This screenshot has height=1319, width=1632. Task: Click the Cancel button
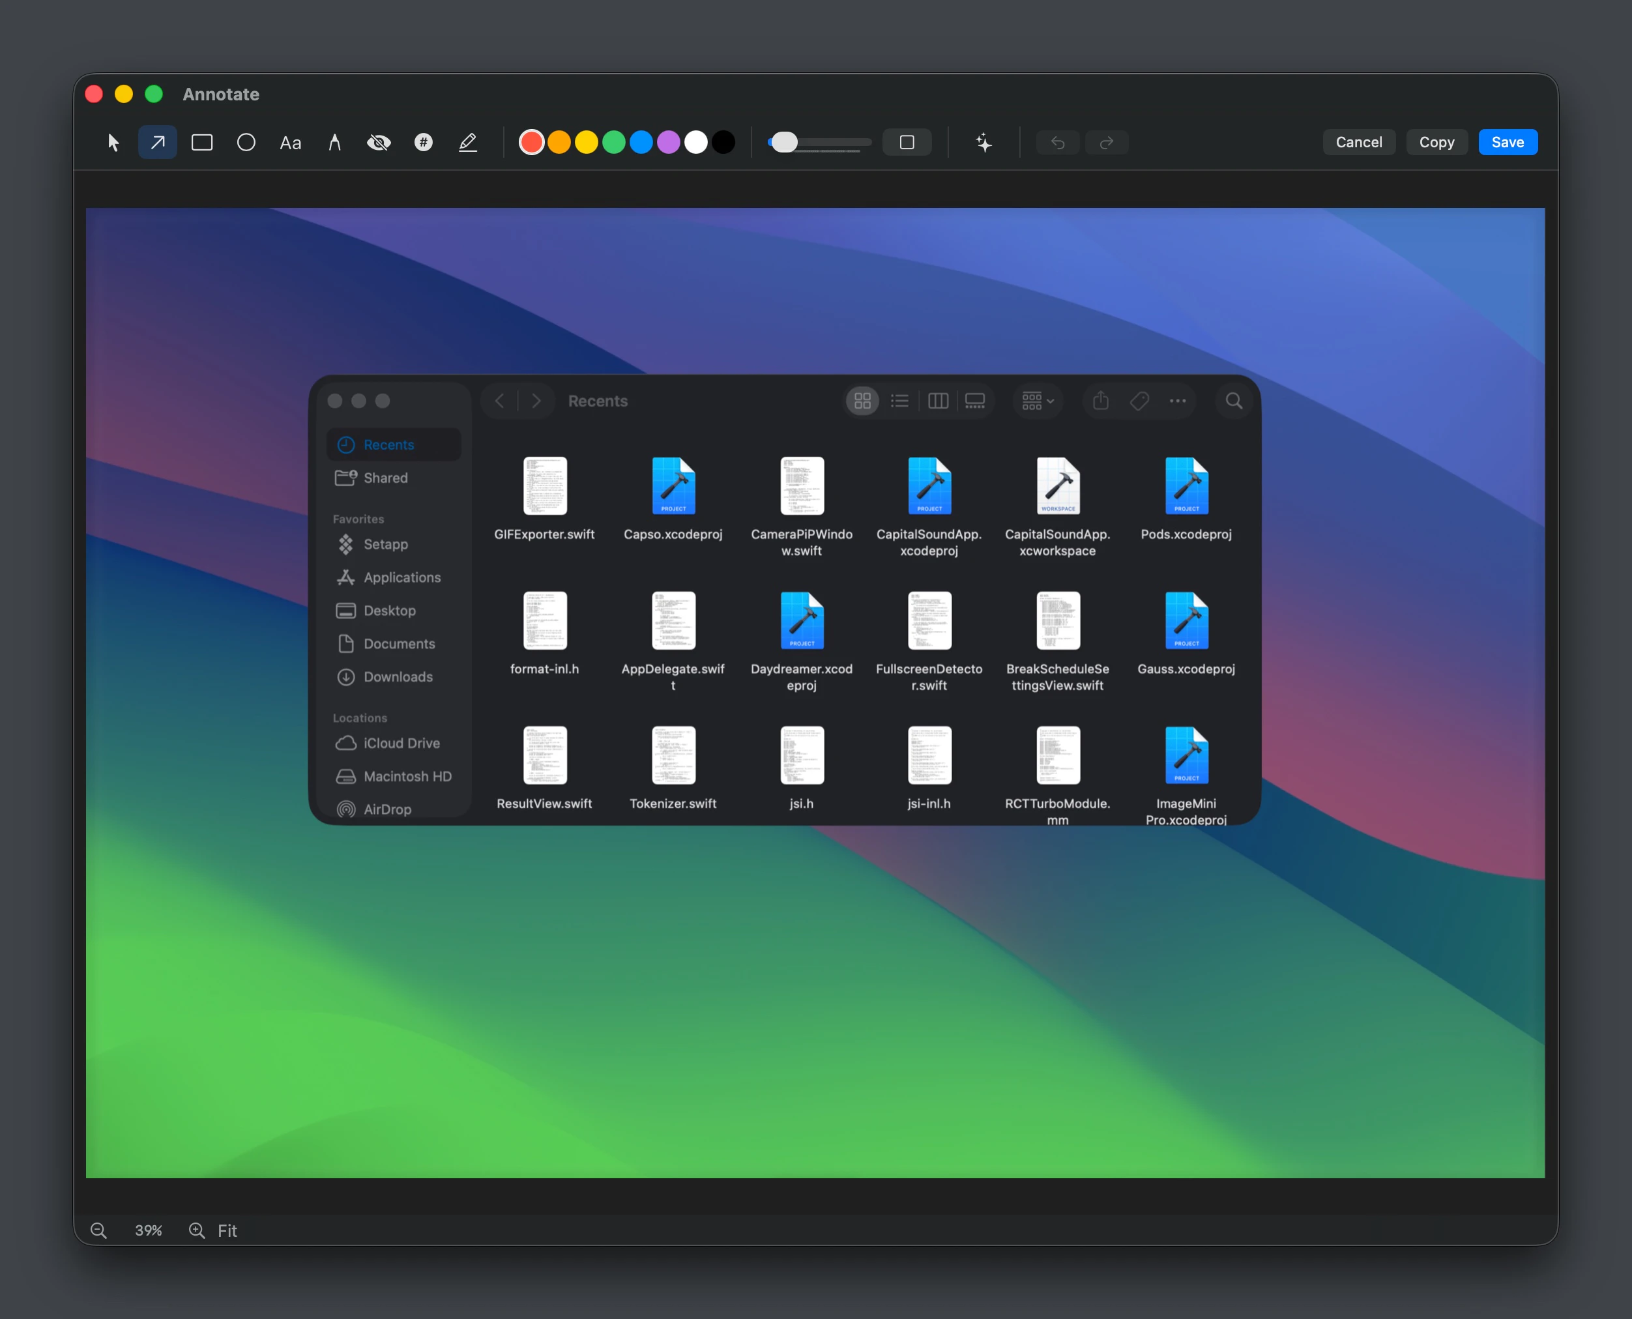(1358, 142)
